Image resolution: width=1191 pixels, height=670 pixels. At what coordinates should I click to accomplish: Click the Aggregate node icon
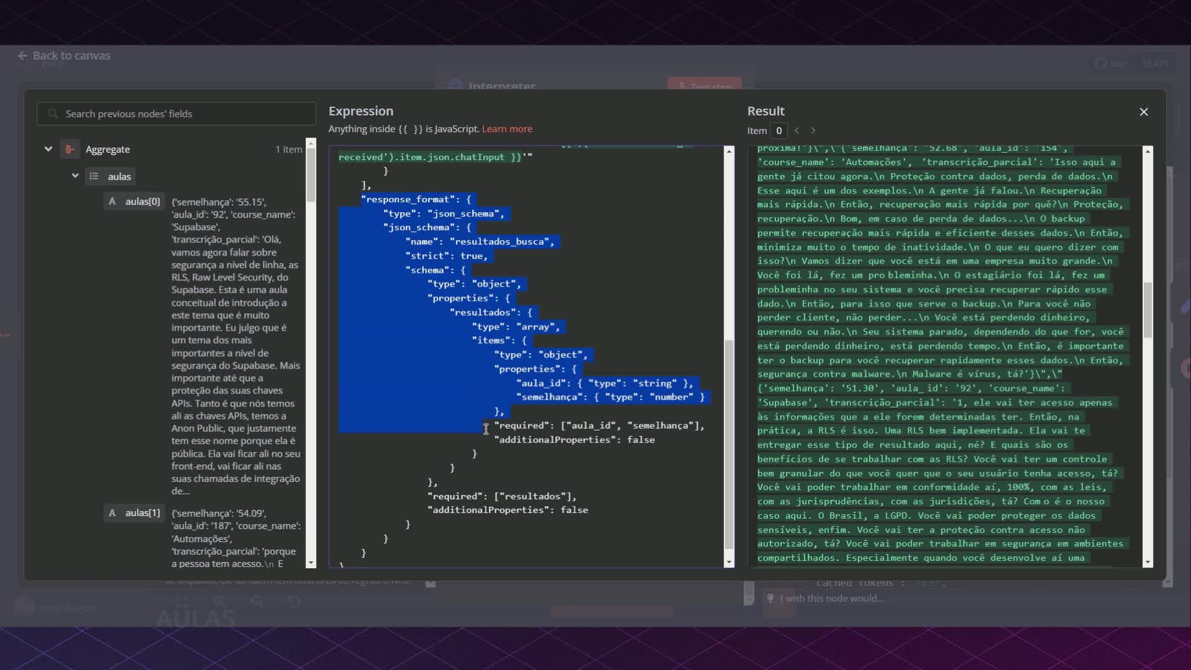(69, 150)
